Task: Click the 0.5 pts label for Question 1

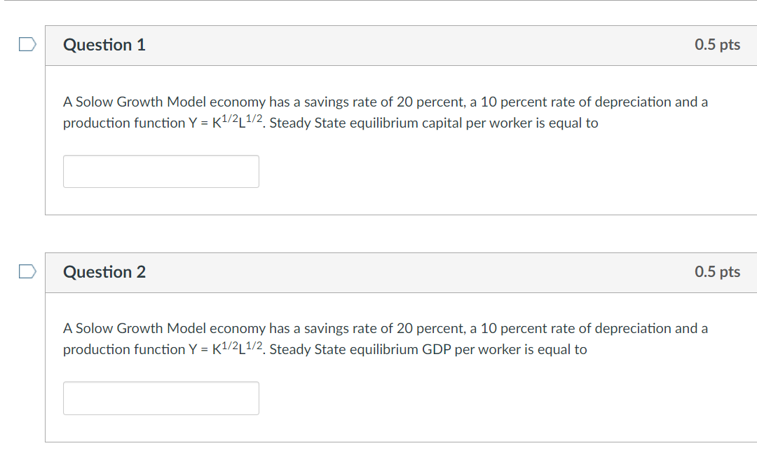Action: click(717, 45)
